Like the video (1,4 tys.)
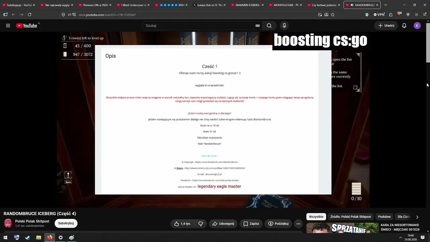430x242 pixels. pyautogui.click(x=182, y=224)
